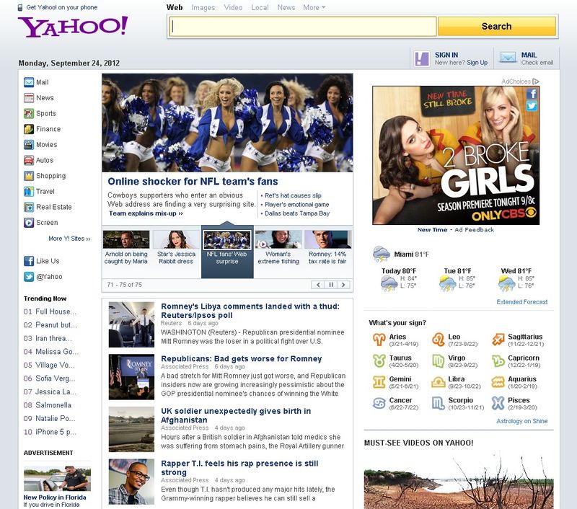Read 'Team explains mix-up' link
The width and height of the screenshot is (577, 509).
pos(146,213)
